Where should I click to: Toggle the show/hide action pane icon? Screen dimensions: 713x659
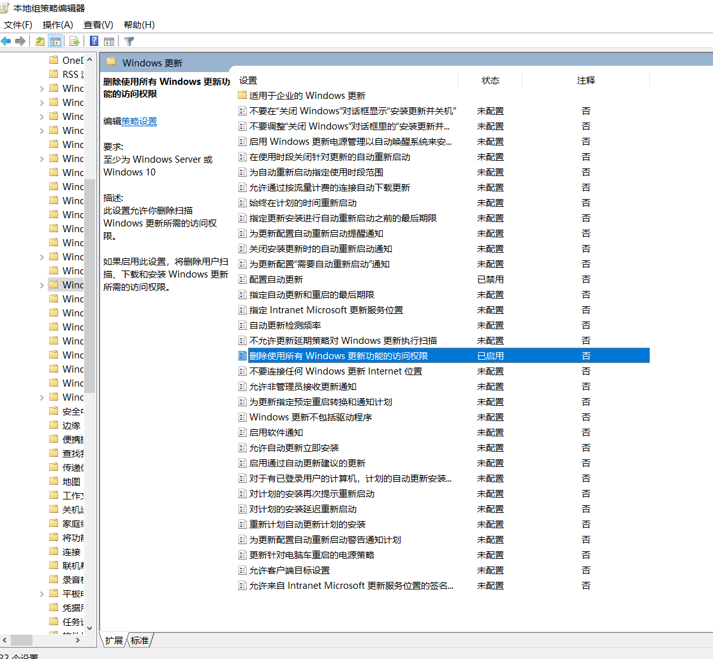point(109,41)
